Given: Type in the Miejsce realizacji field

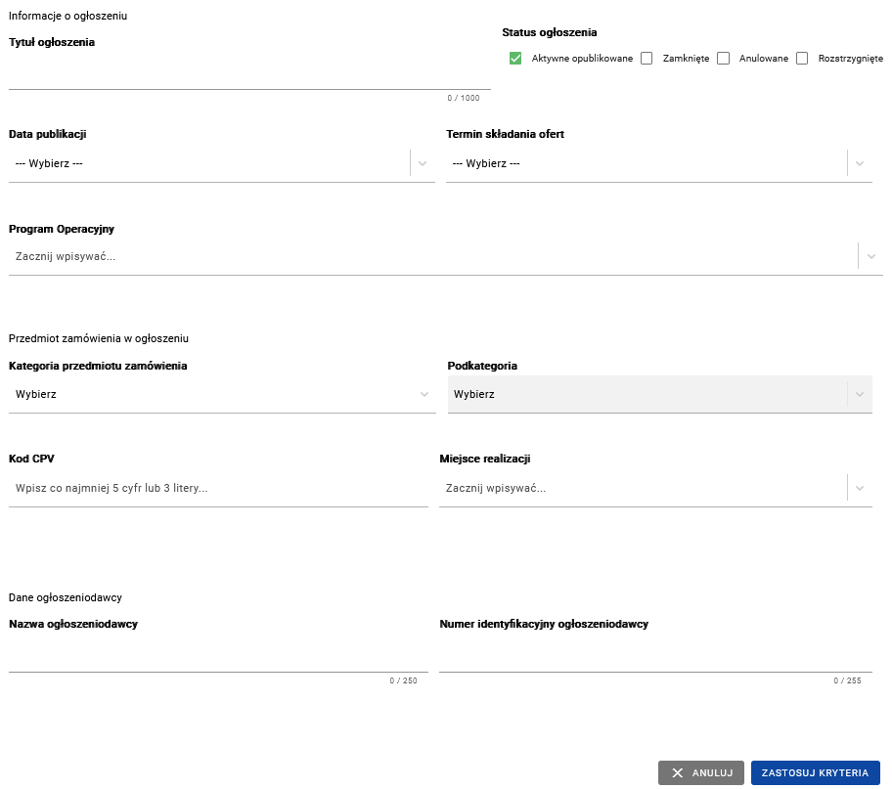Looking at the screenshot, I should point(641,488).
